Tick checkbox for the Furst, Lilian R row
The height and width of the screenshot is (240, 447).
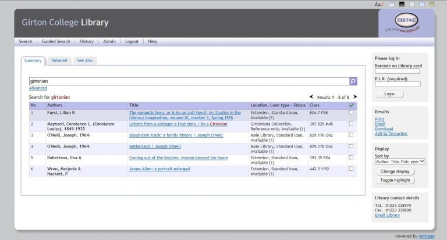pyautogui.click(x=350, y=113)
